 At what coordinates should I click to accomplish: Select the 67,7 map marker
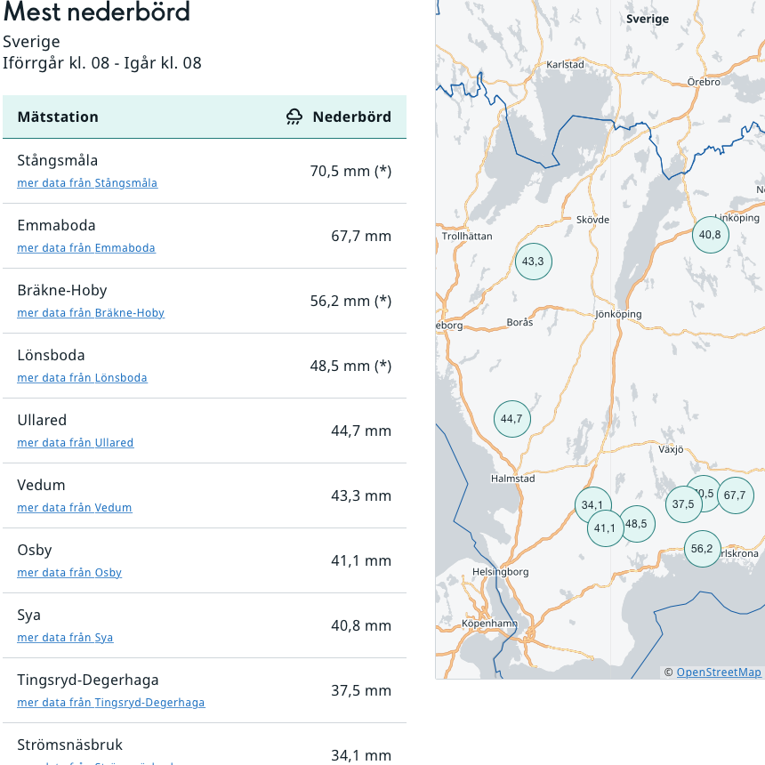click(736, 495)
